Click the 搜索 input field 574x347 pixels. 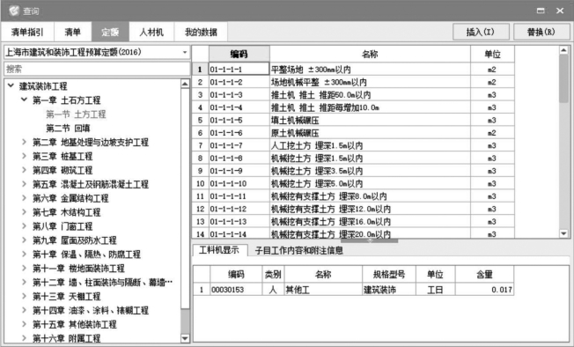[97, 69]
